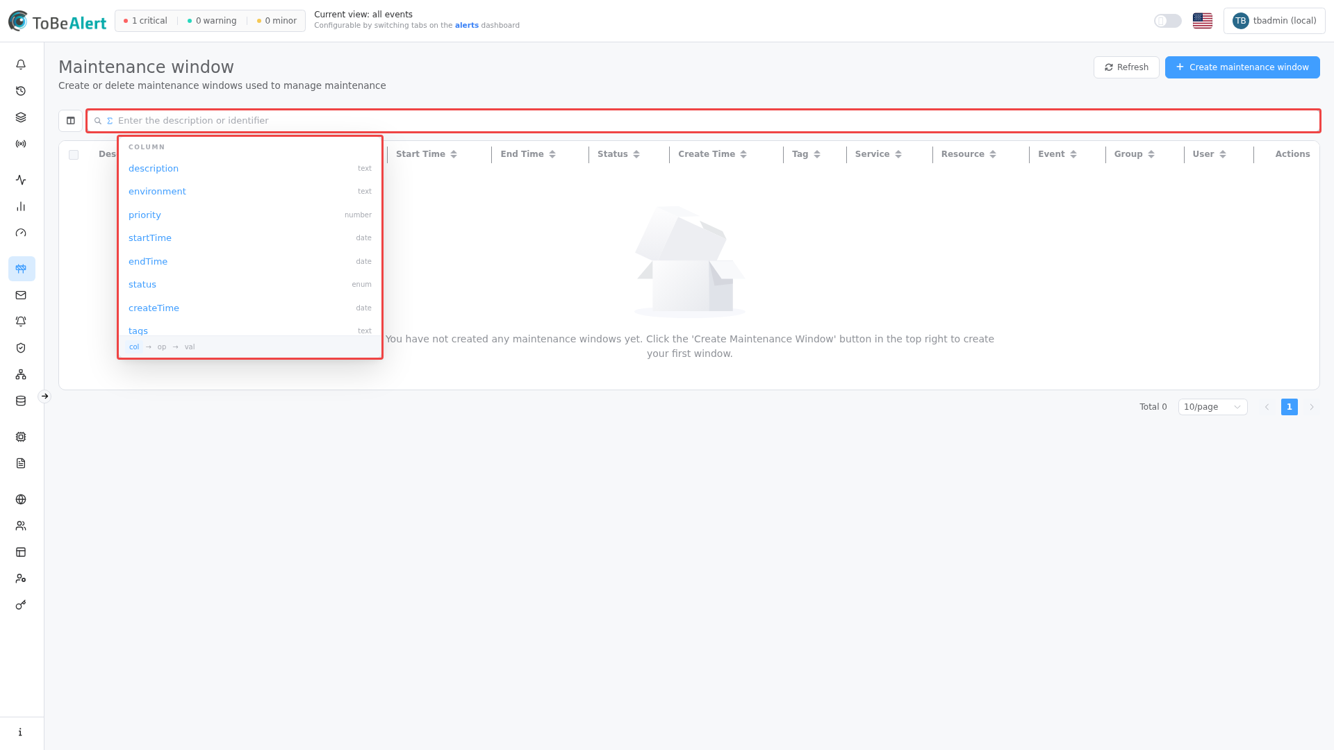Open the bar chart icon in sidebar
Image resolution: width=1334 pixels, height=750 pixels.
click(x=21, y=206)
